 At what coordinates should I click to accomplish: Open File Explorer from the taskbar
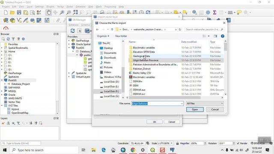coord(93,150)
